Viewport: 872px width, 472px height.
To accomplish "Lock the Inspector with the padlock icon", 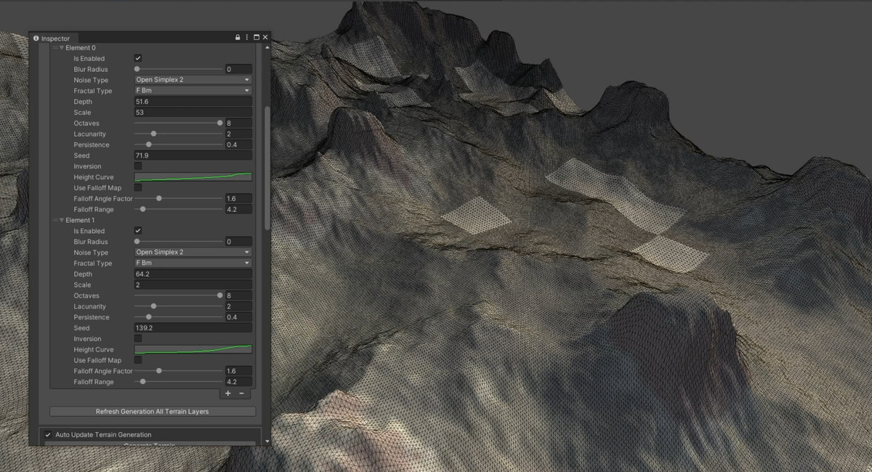I will point(238,37).
